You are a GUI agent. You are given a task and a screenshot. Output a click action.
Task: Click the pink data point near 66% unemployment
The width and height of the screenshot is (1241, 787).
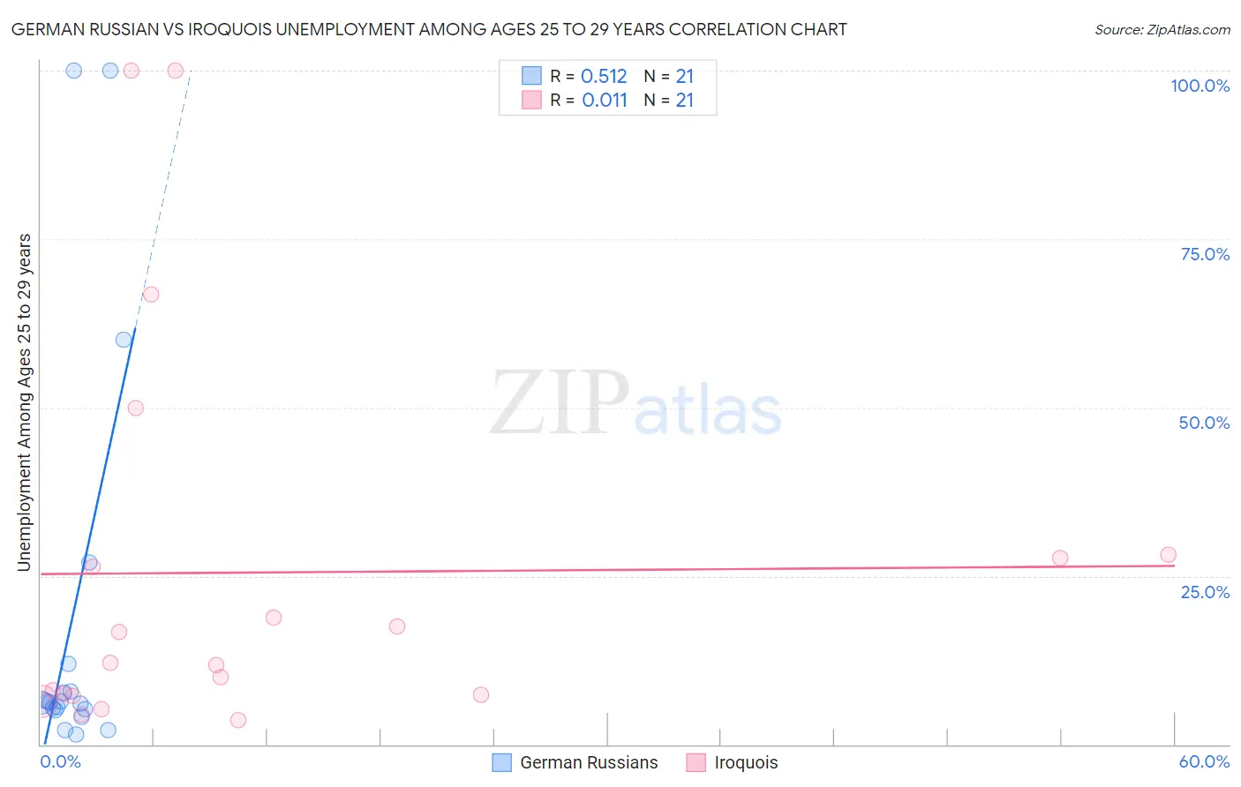pyautogui.click(x=151, y=295)
